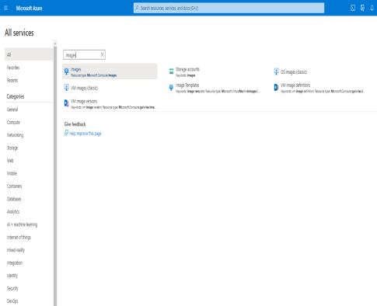Viewport: 377px width, 306px height.
Task: Select the Integration category
Action: 15,263
